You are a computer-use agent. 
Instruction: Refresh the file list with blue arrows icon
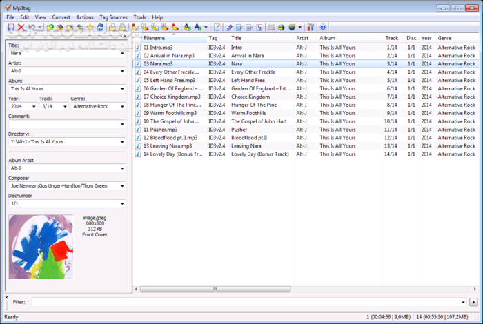tap(100, 28)
